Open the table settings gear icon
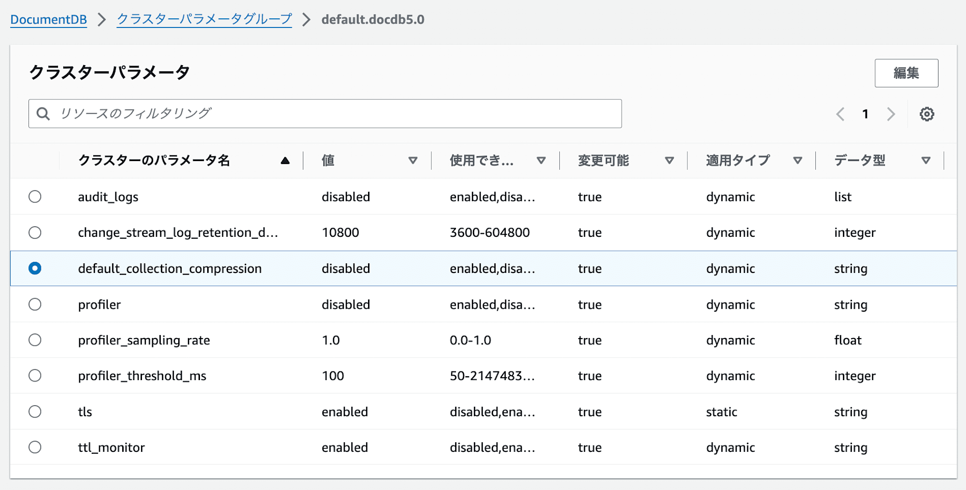Screen dimensions: 966x490 926,114
